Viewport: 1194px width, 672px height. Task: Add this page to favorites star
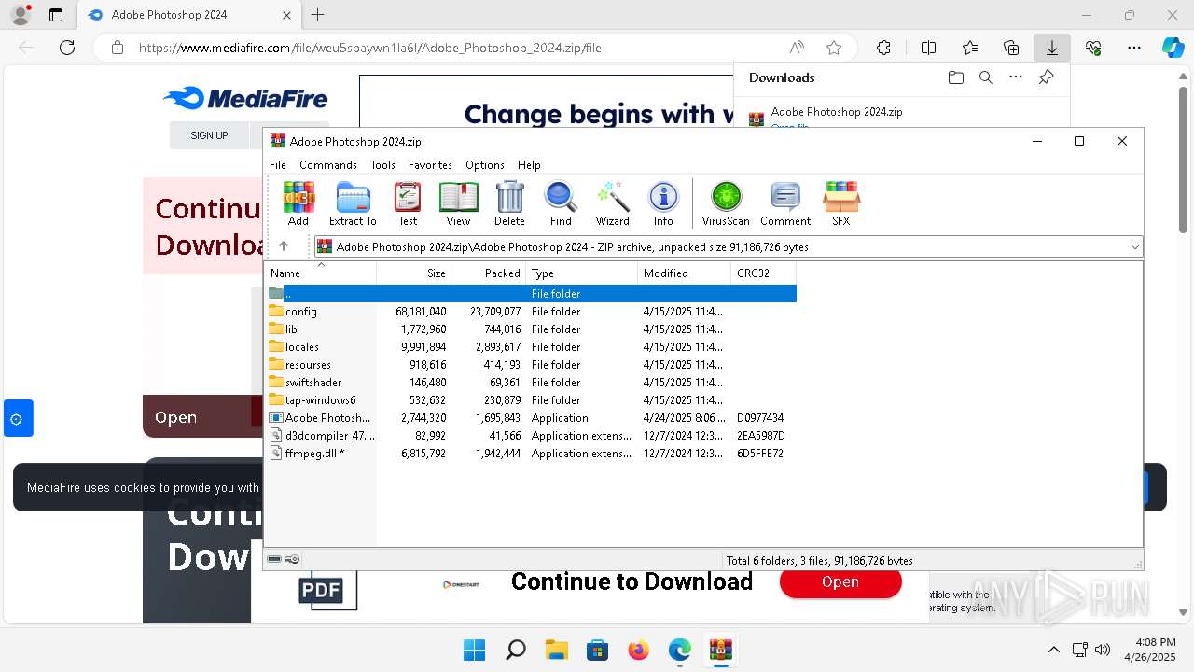[834, 48]
